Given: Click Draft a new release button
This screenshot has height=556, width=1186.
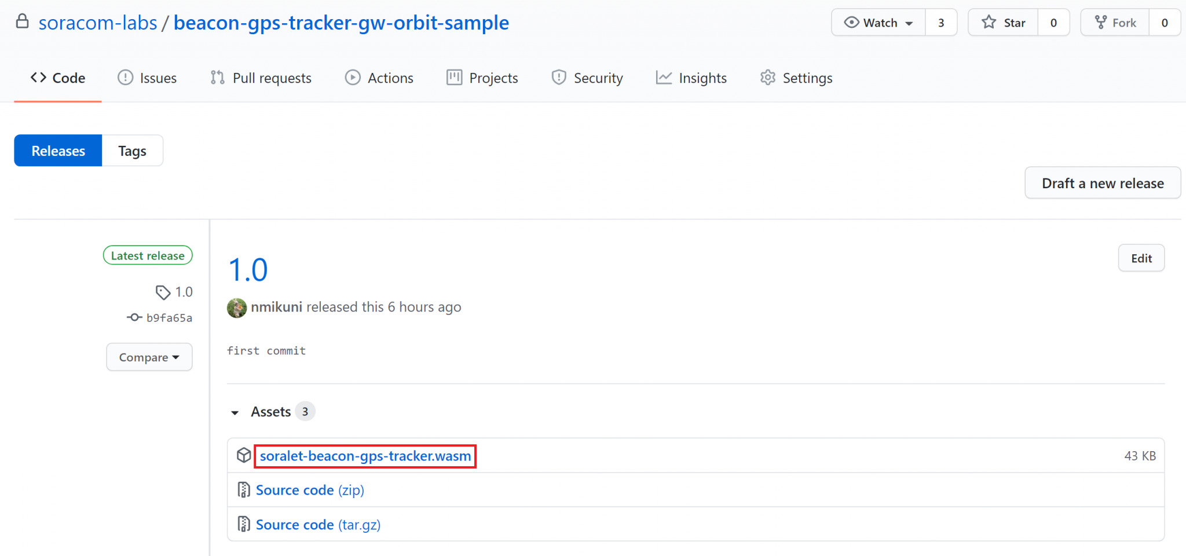Looking at the screenshot, I should point(1102,184).
